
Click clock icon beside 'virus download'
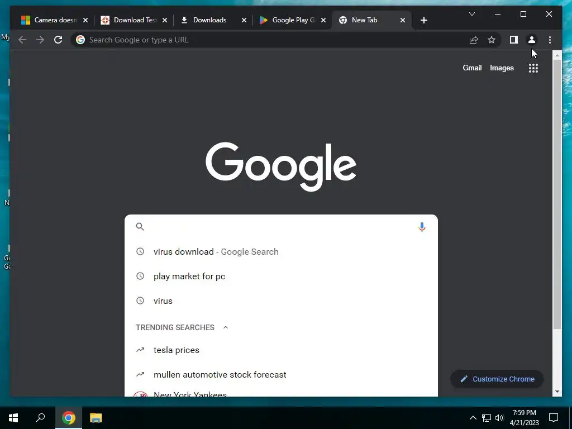(x=140, y=251)
